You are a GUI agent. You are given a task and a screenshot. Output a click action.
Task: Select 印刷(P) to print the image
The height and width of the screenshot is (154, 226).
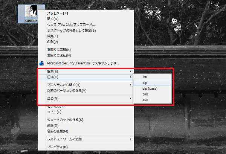point(52,41)
